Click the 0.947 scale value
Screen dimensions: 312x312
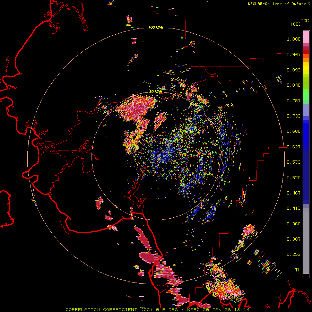(294, 54)
